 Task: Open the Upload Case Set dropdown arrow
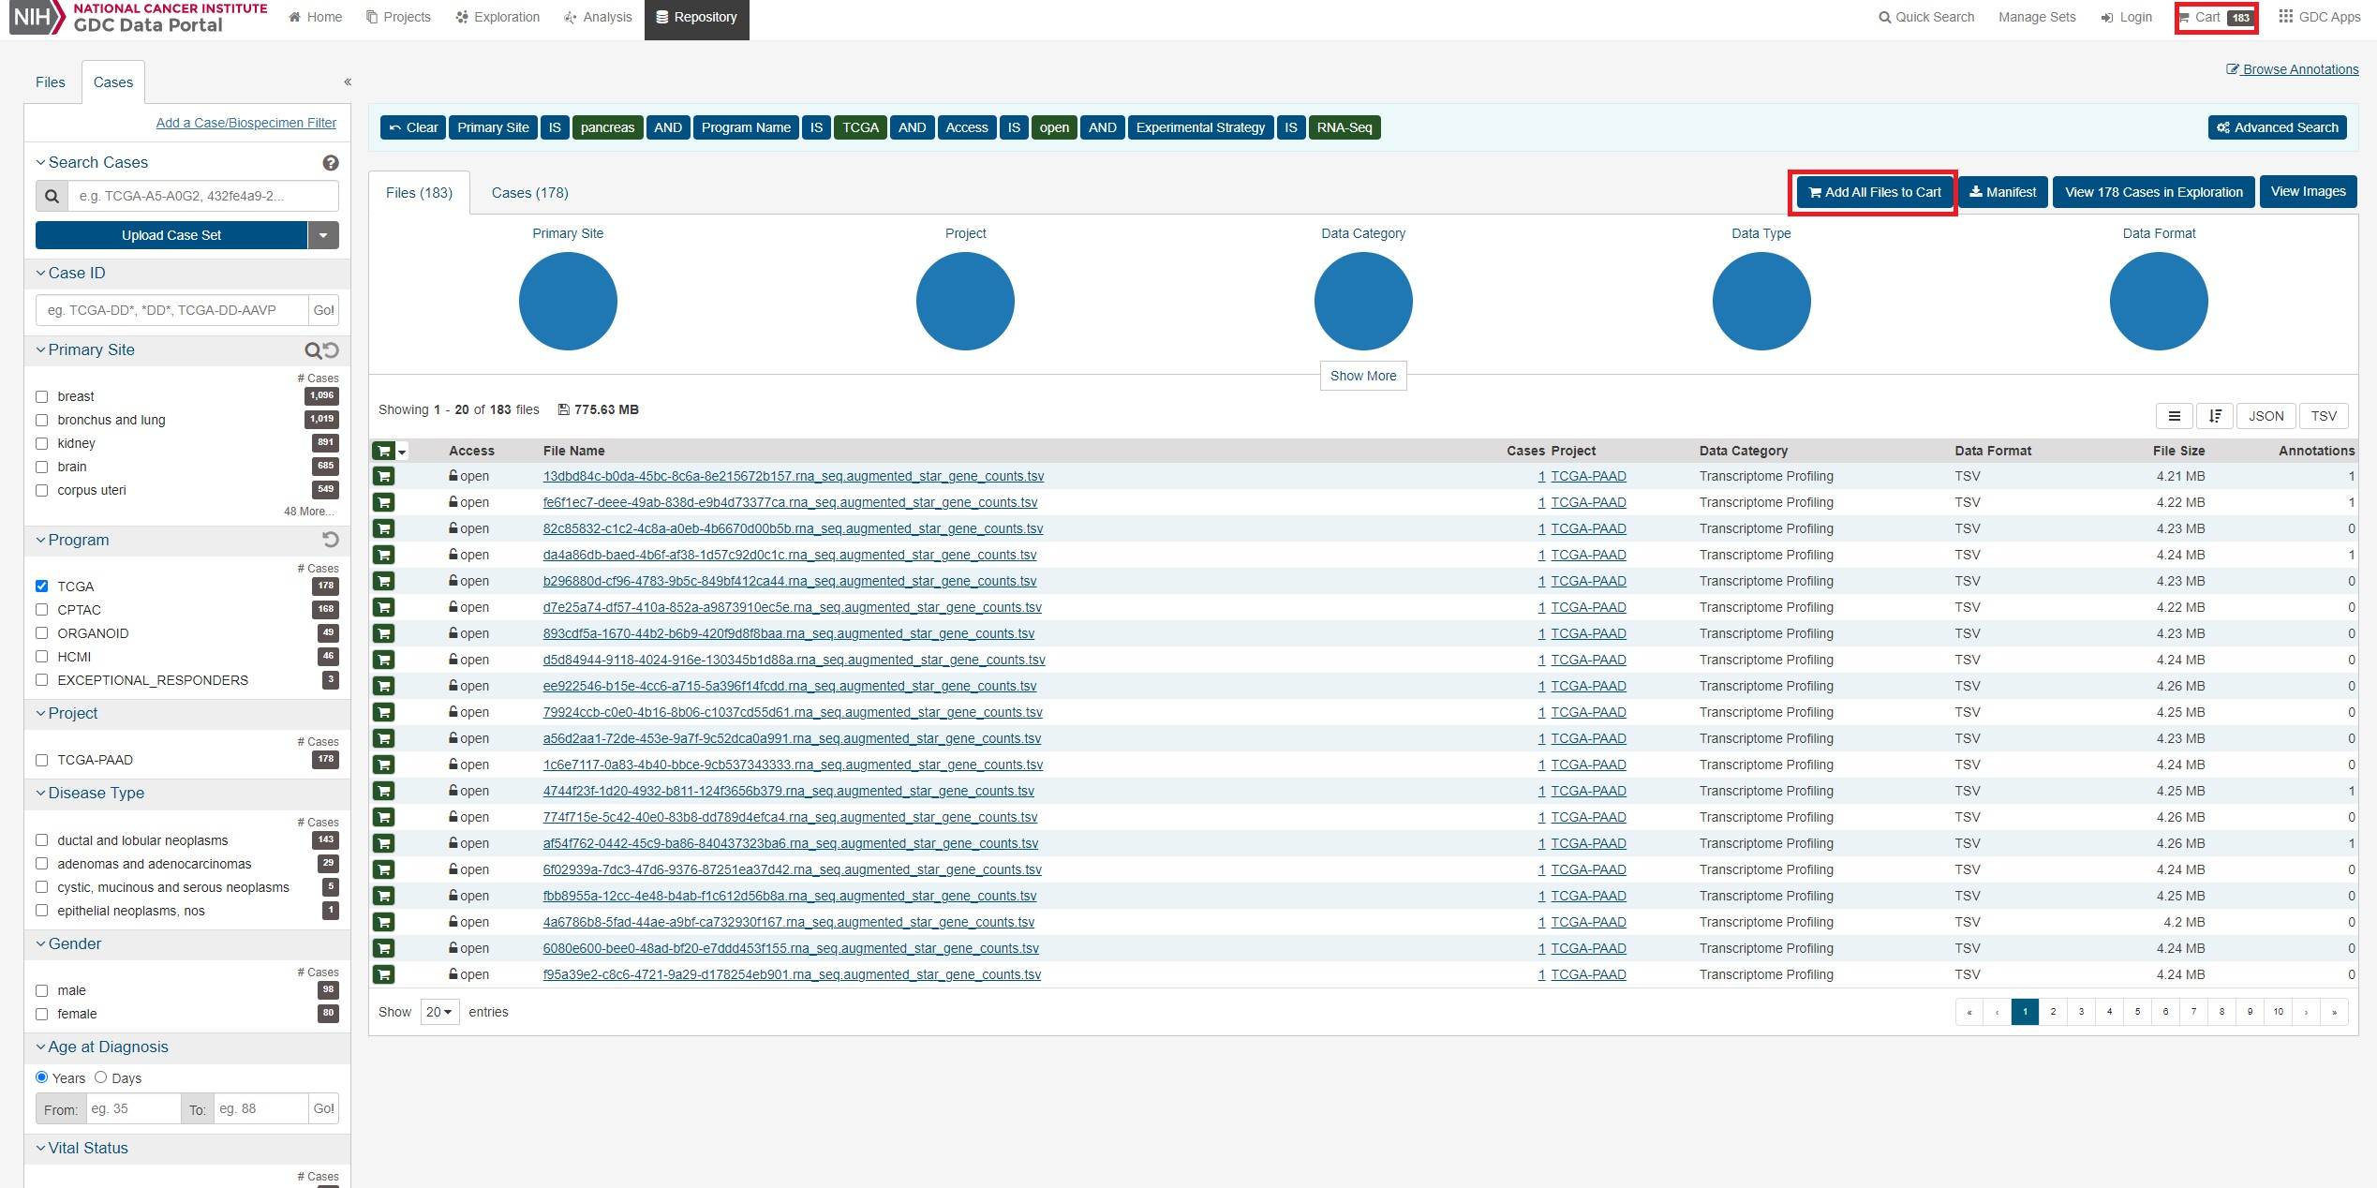[x=323, y=235]
